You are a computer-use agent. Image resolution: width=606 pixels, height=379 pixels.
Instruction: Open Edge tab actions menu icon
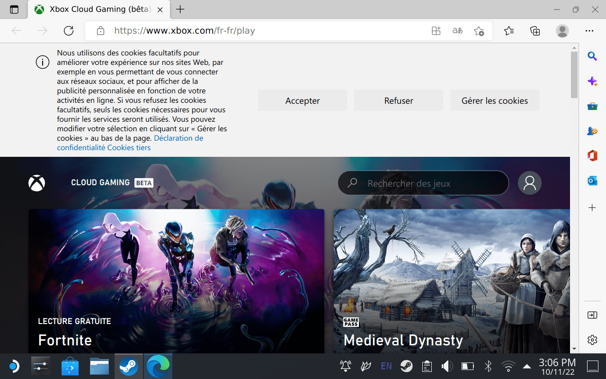(x=14, y=9)
